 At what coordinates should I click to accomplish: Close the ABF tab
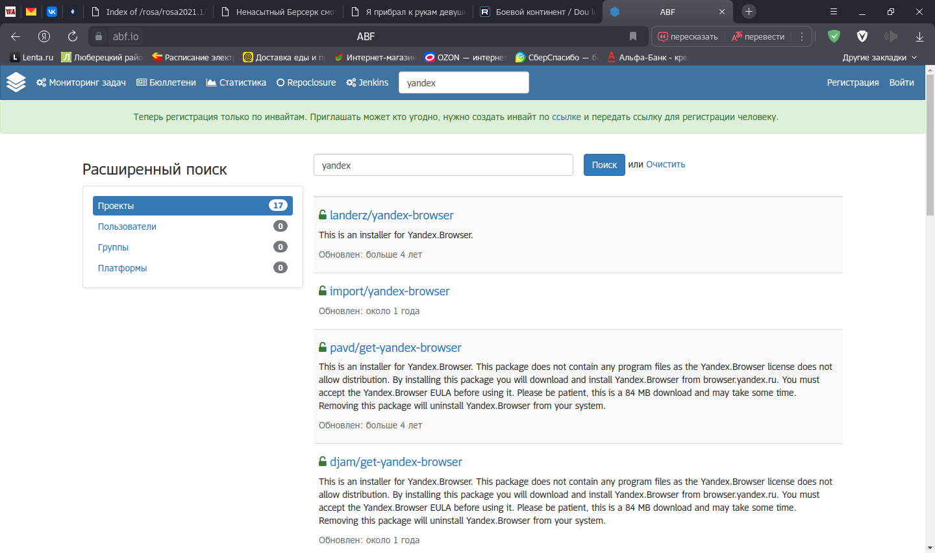[722, 12]
